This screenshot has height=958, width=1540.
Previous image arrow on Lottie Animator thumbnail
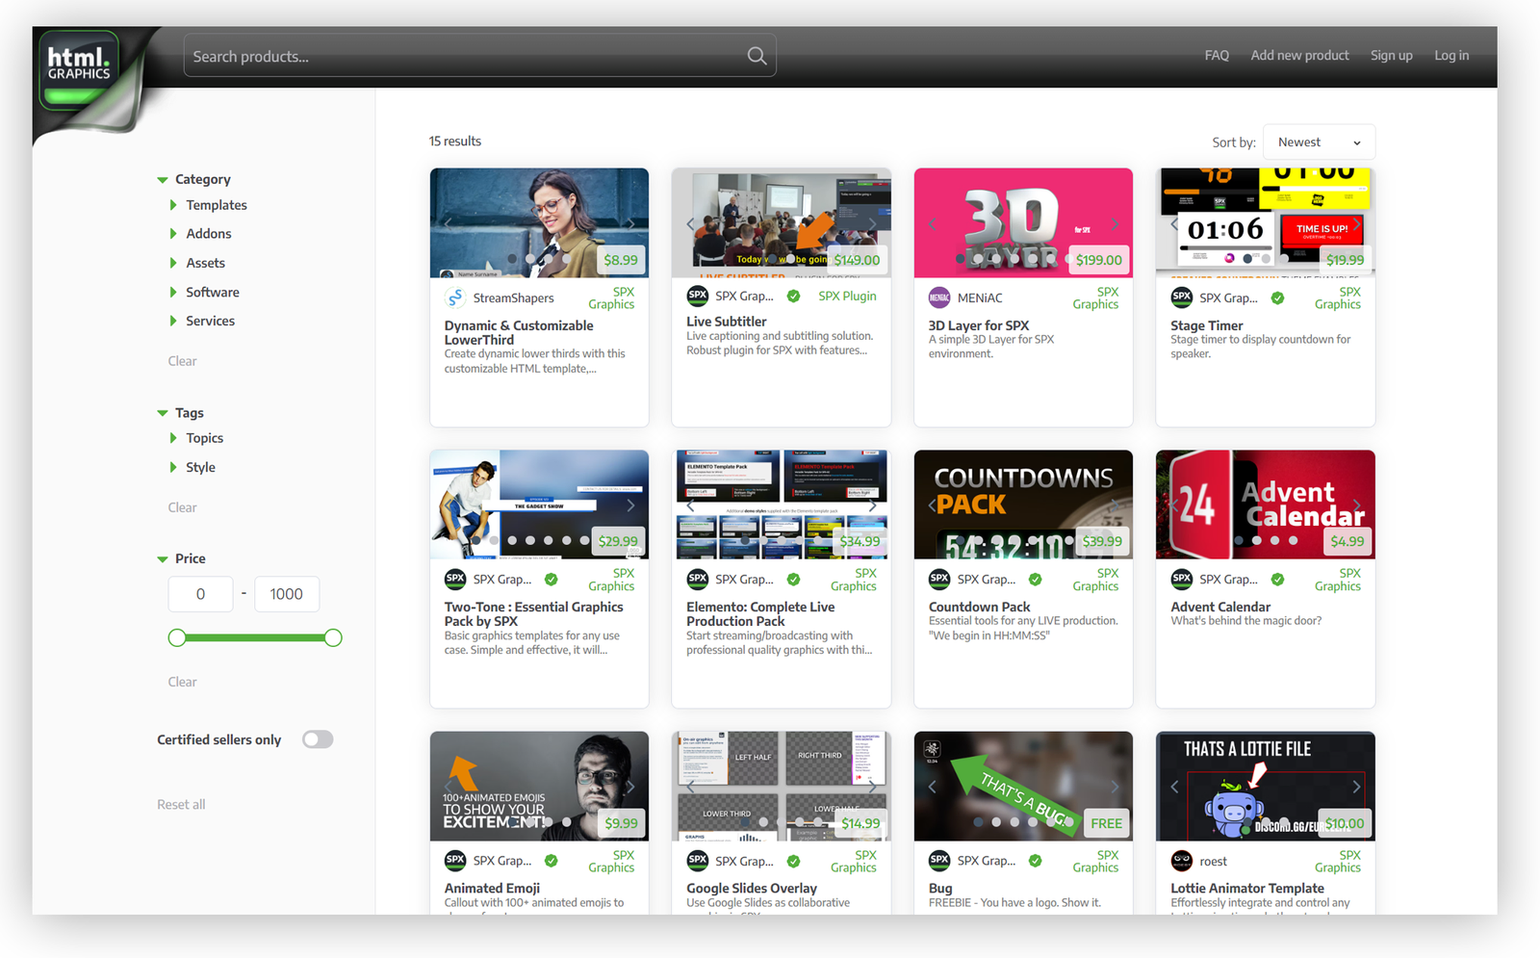[1174, 787]
